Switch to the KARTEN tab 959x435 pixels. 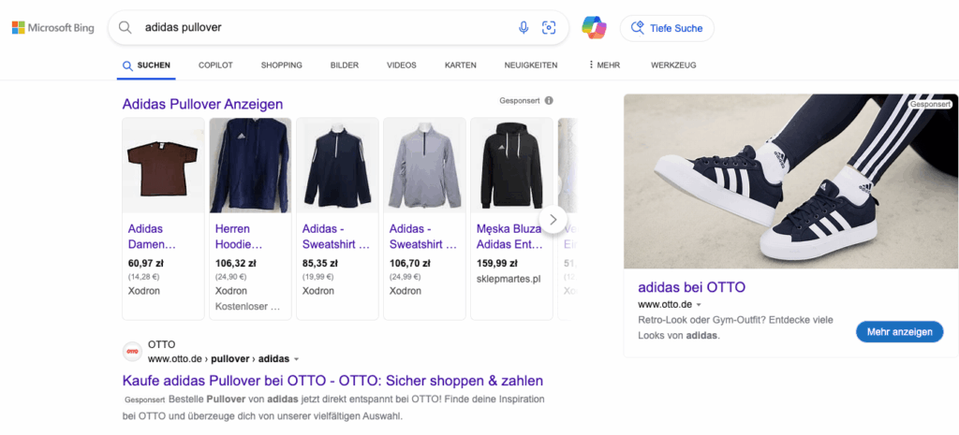click(x=461, y=65)
